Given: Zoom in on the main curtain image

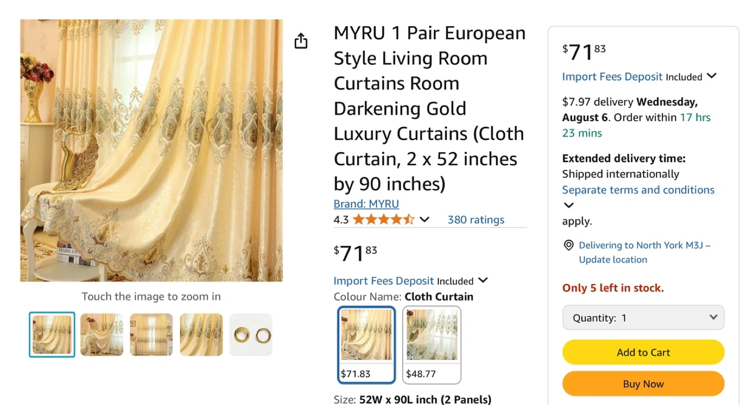Looking at the screenshot, I should tap(151, 151).
